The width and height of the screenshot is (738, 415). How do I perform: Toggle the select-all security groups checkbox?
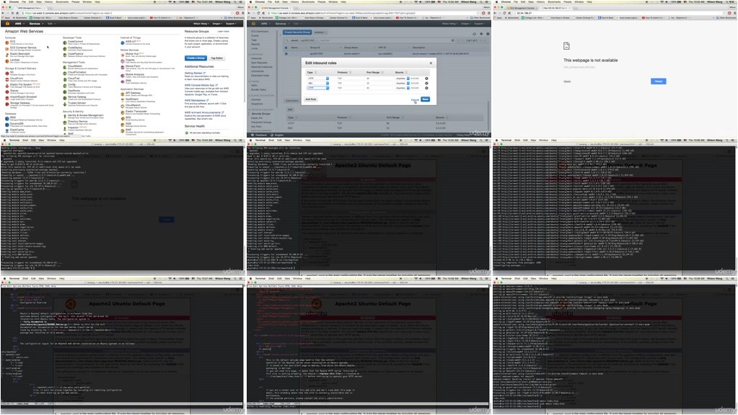tap(286, 48)
